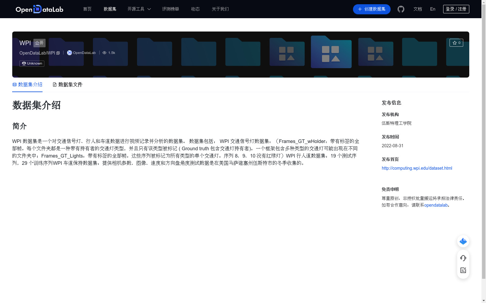Click the 创建数据集 button
The image size is (486, 303).
[372, 9]
